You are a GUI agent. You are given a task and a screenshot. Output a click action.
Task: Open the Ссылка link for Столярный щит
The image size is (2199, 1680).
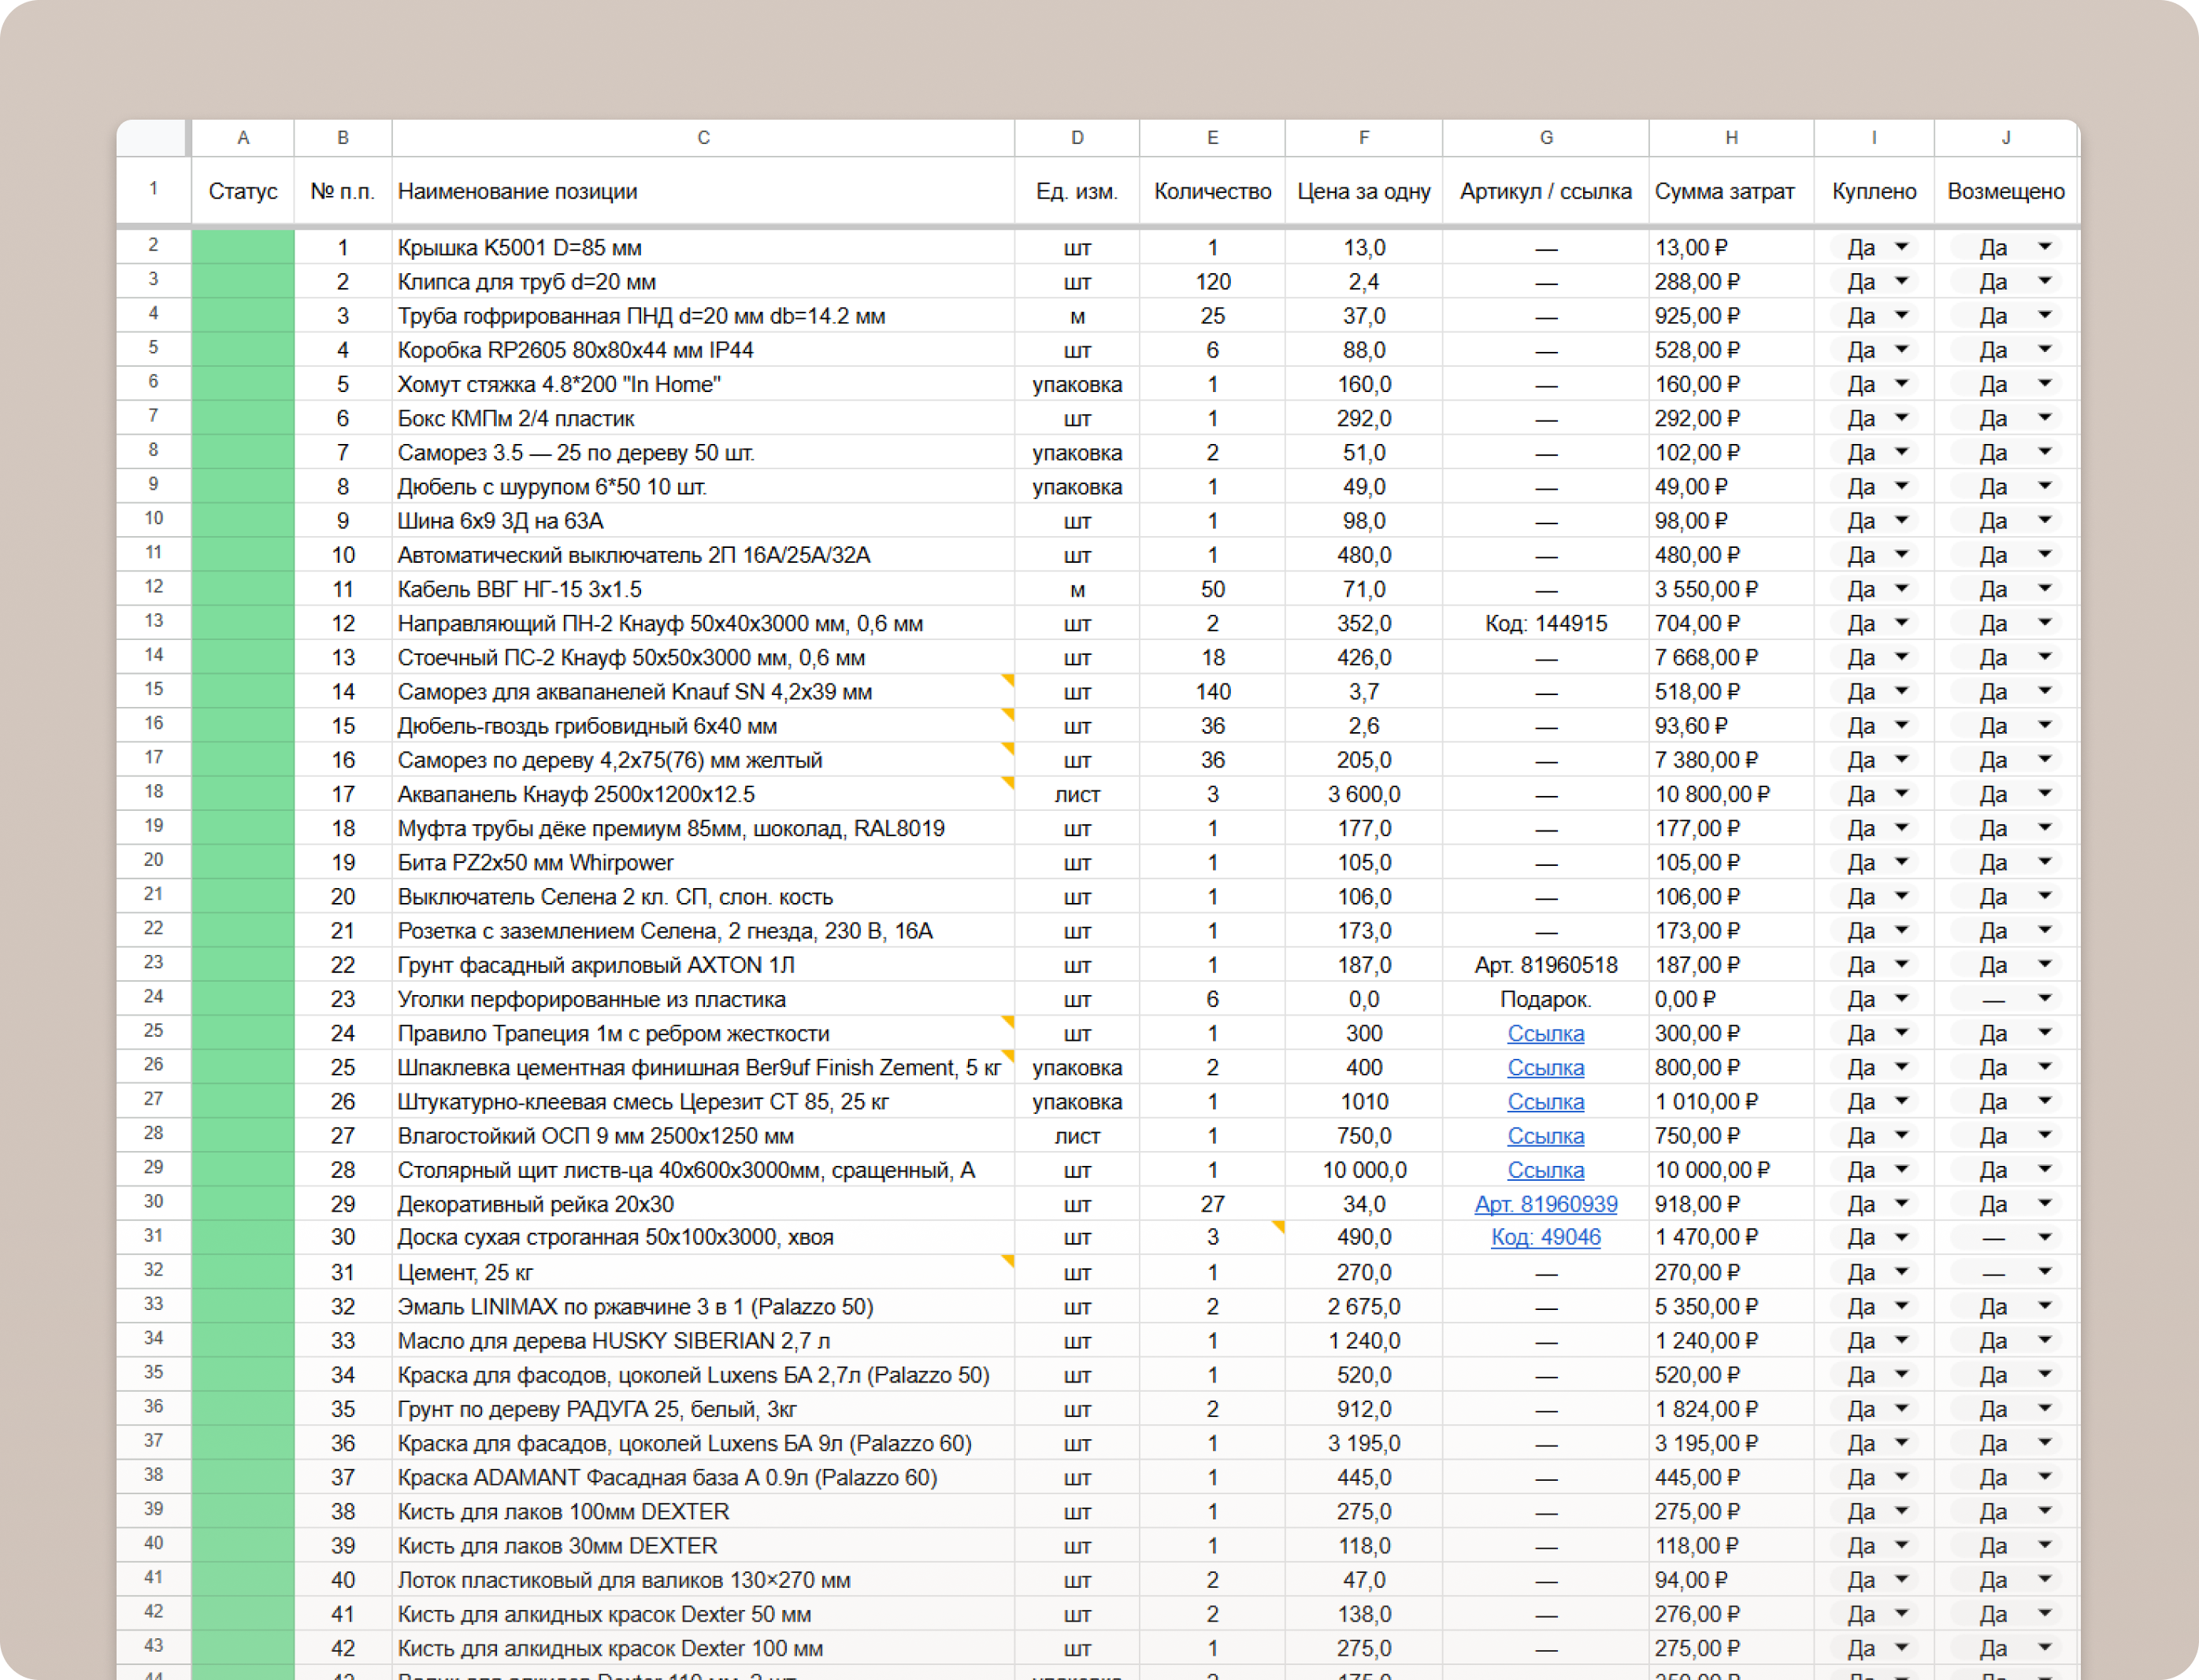click(1544, 1170)
